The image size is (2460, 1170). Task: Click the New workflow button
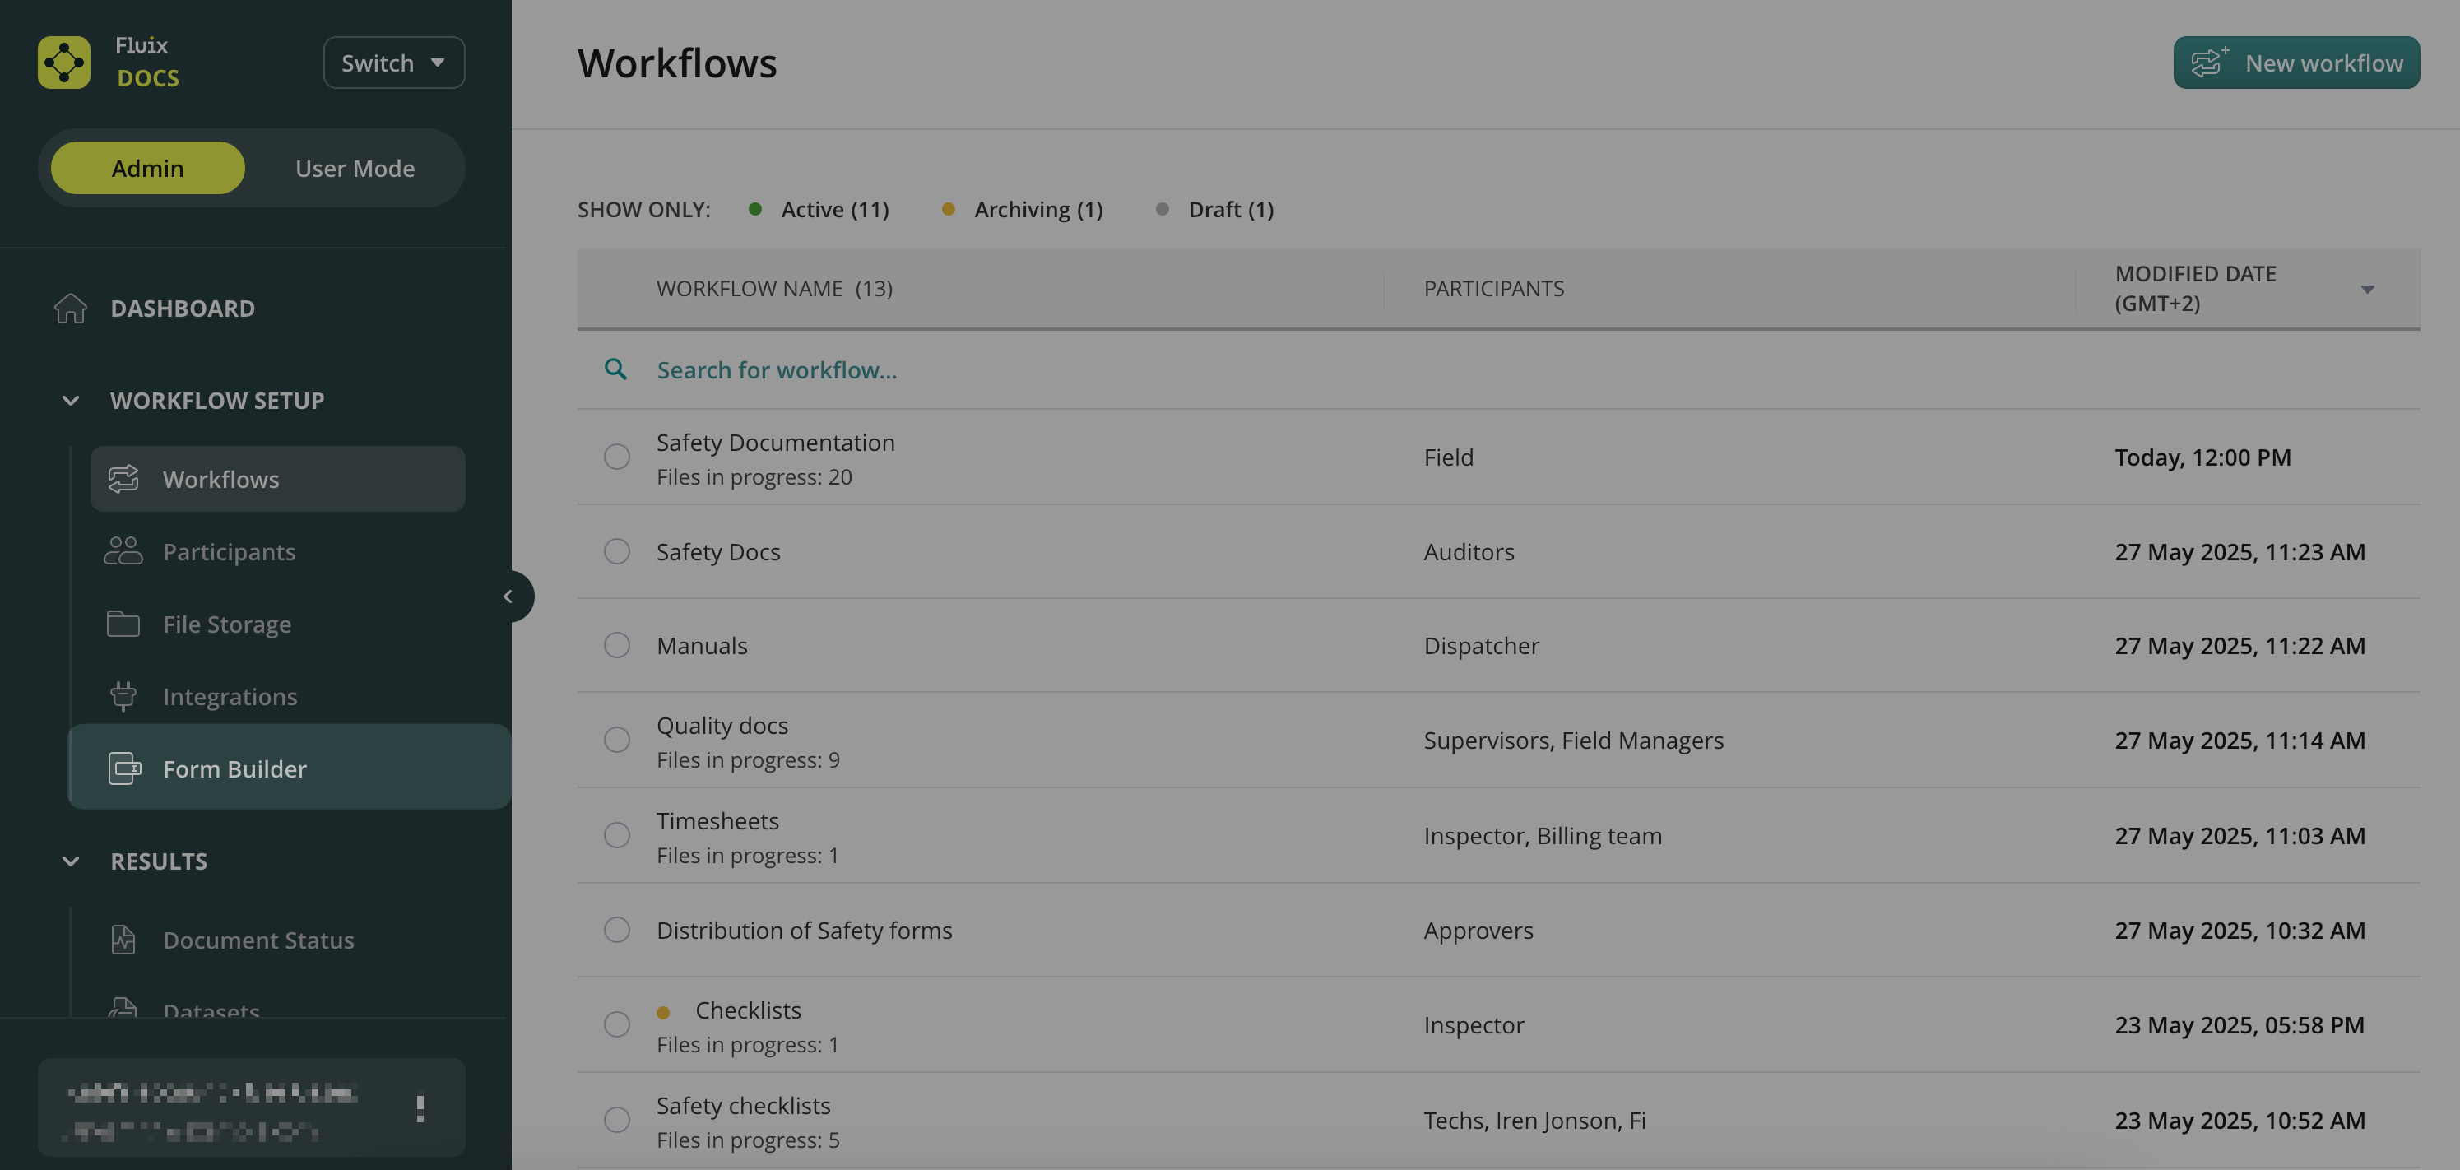[x=2295, y=63]
